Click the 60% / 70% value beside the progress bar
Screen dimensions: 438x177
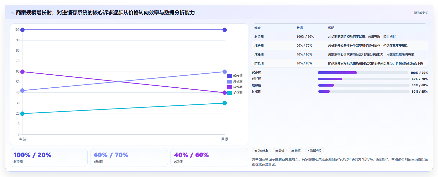point(420,79)
